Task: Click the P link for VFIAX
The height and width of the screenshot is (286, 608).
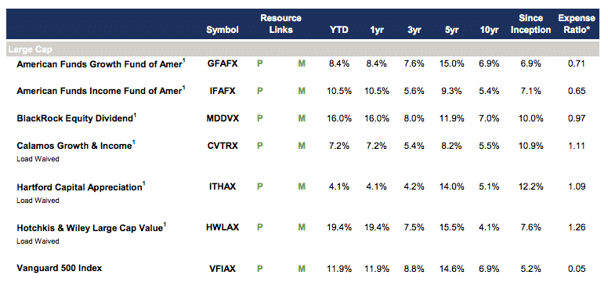Action: (x=260, y=268)
